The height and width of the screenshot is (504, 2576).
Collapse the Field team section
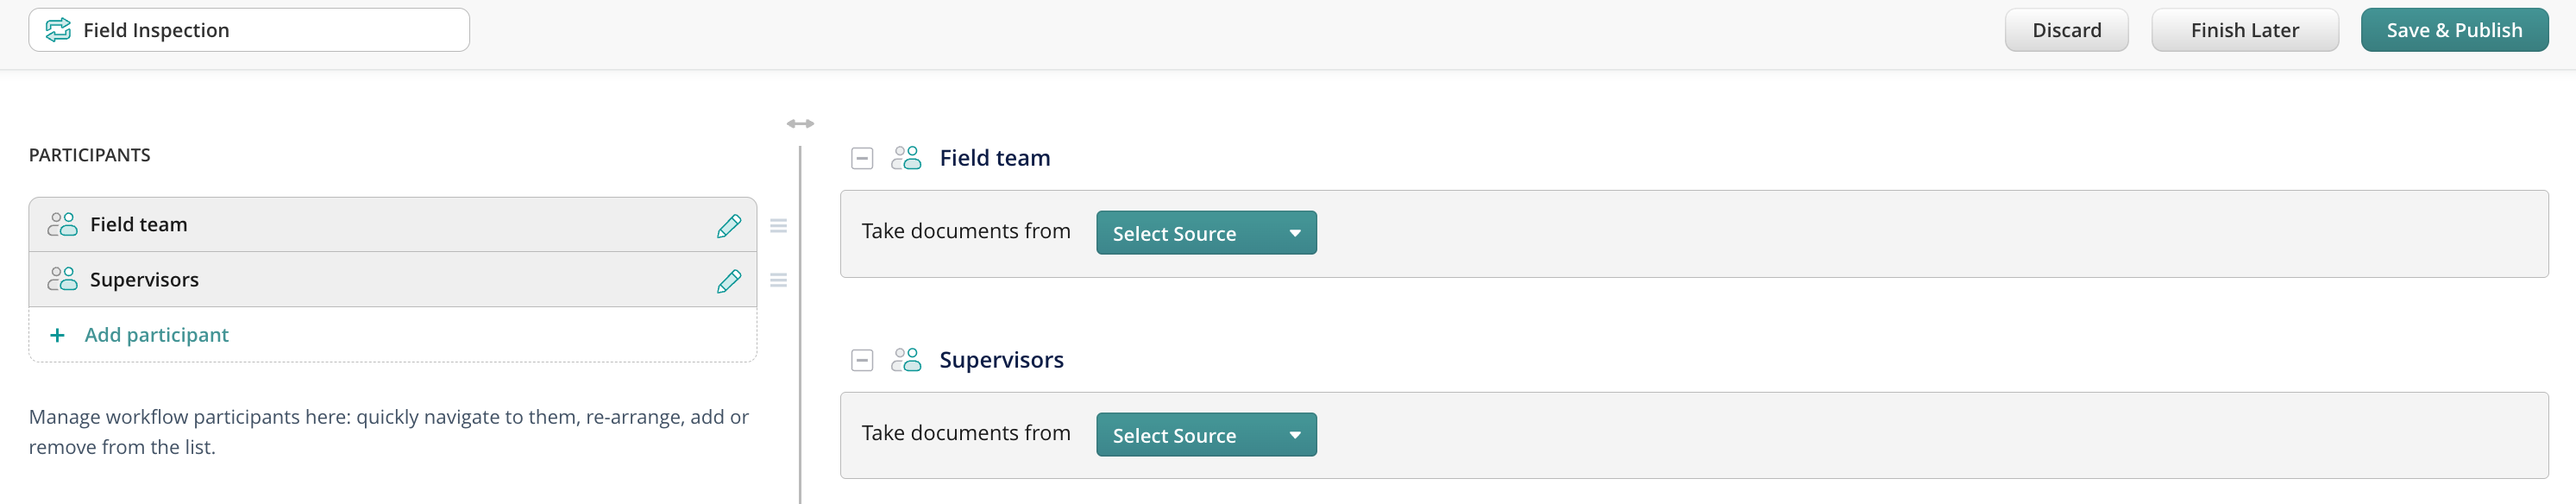tap(862, 158)
